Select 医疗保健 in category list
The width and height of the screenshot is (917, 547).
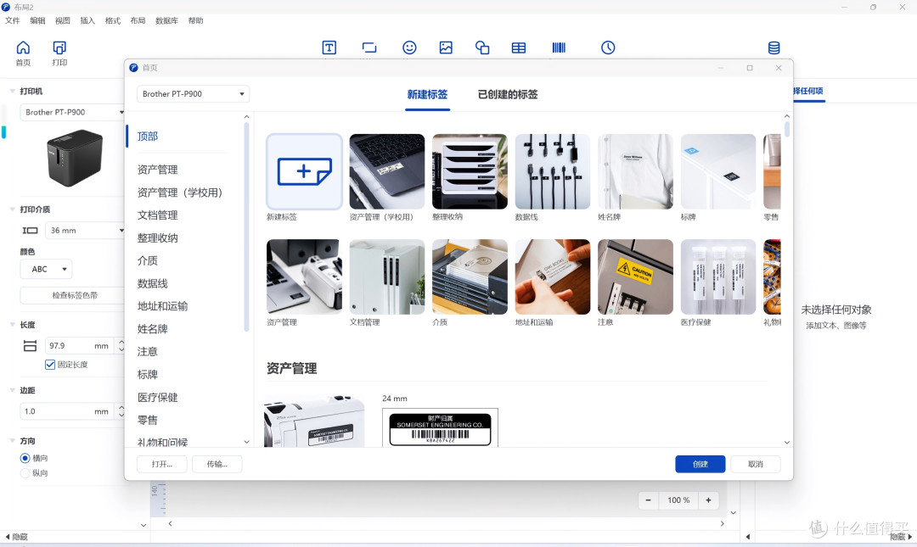tap(158, 398)
